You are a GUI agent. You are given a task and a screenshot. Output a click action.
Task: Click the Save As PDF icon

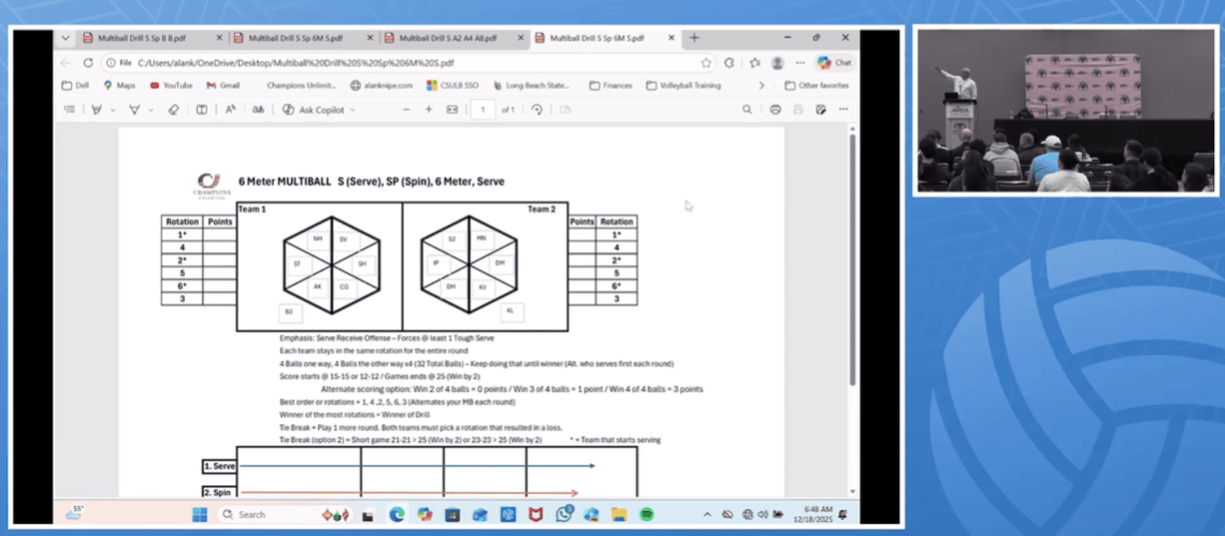click(821, 110)
